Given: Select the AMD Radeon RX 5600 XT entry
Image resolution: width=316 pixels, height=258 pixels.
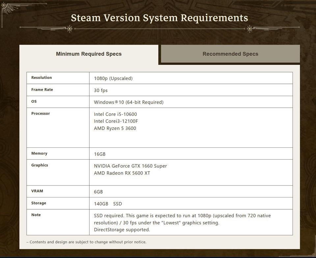Looking at the screenshot, I should pos(122,173).
